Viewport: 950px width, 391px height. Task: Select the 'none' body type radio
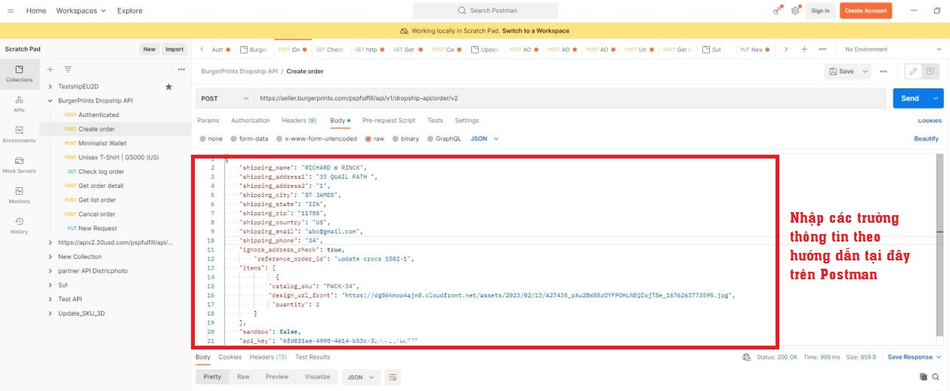click(202, 139)
